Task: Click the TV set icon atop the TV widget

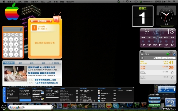Action: click(x=57, y=18)
